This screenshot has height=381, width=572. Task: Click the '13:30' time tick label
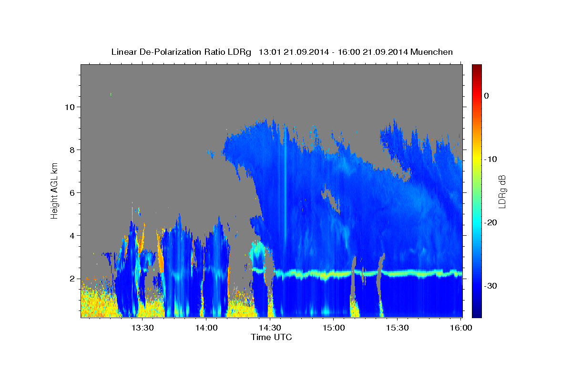tap(142, 328)
